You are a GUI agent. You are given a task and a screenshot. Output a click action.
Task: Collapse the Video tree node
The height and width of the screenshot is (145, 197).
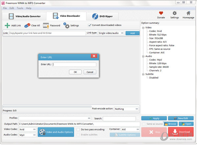tap(143, 28)
